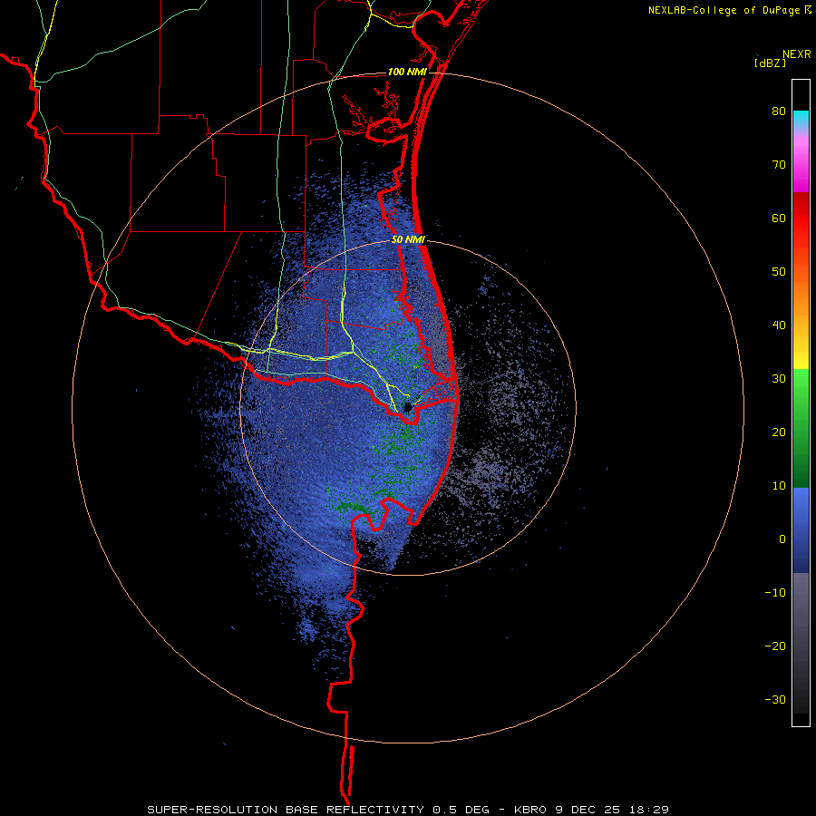Screen dimensions: 816x816
Task: Click the 50 NMI range ring label
Action: coord(408,240)
